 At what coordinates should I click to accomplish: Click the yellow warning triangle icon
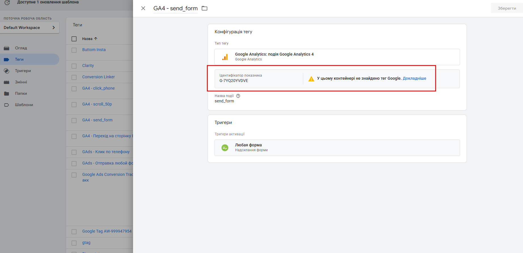tap(311, 79)
